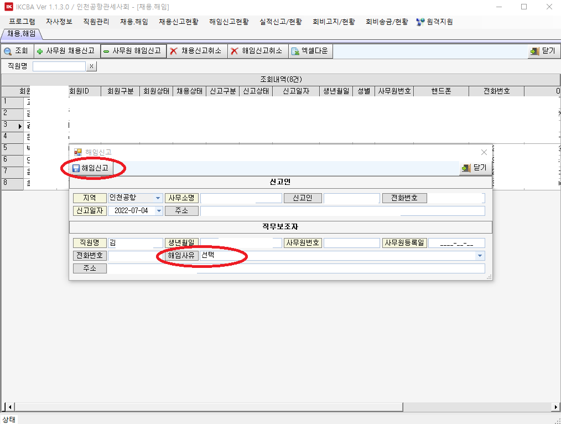Switch to the 채용.해임 tab
The image size is (561, 424).
click(x=22, y=34)
